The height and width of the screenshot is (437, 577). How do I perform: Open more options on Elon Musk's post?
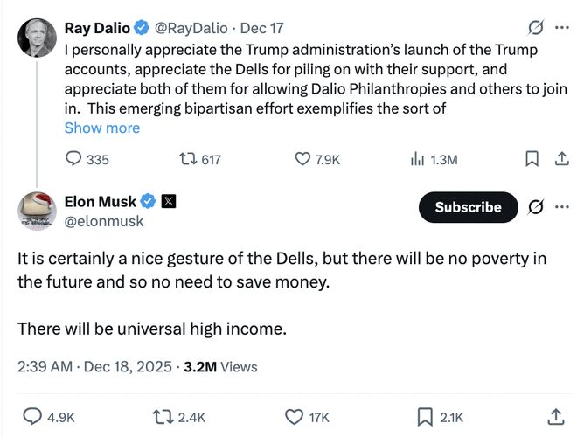(x=561, y=207)
